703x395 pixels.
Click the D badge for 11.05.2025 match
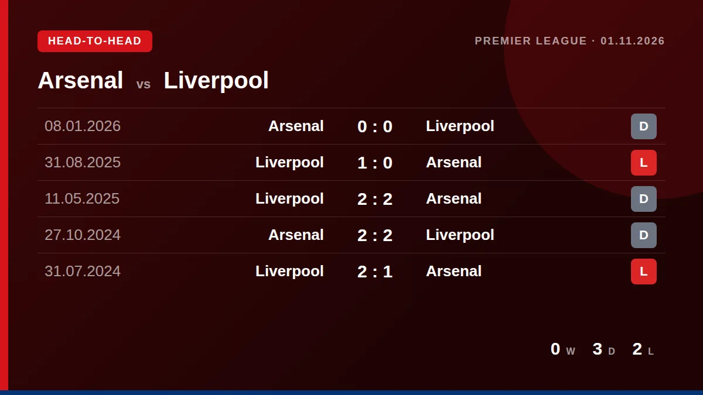point(643,199)
